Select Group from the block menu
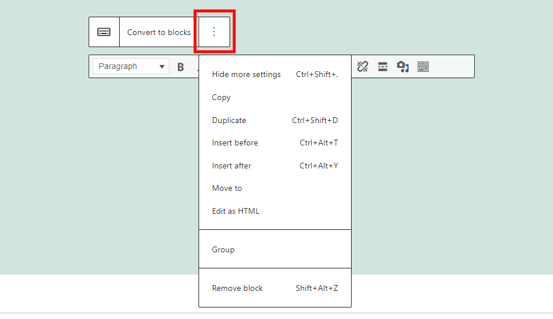The width and height of the screenshot is (553, 319). pos(223,249)
